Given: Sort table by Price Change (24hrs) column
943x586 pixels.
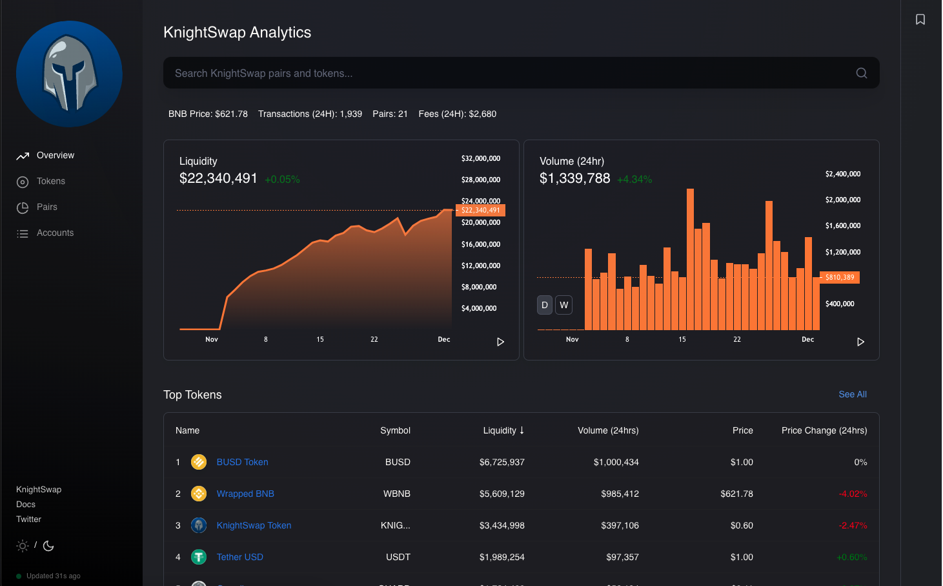Looking at the screenshot, I should coord(824,430).
